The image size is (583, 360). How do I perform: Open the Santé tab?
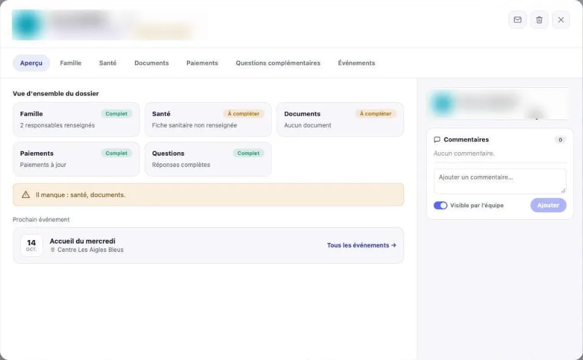click(108, 63)
